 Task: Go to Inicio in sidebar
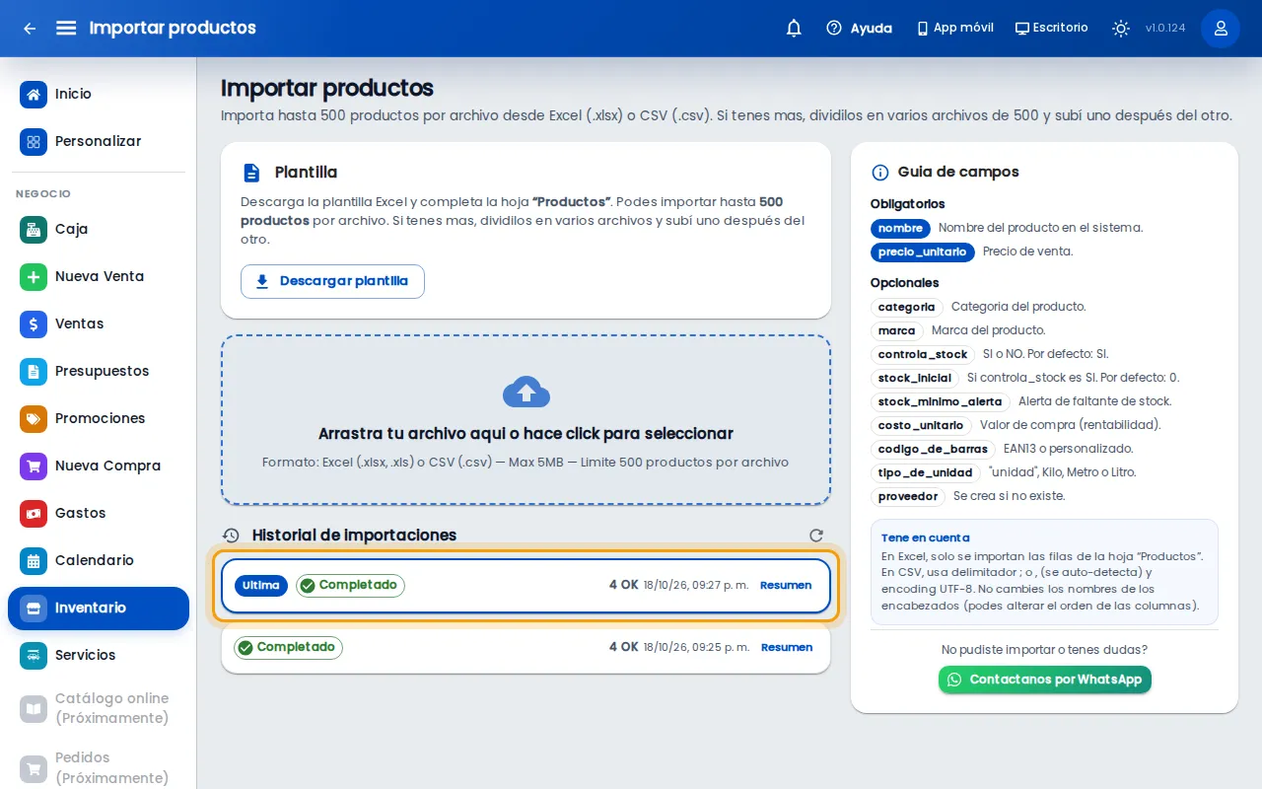99,94
